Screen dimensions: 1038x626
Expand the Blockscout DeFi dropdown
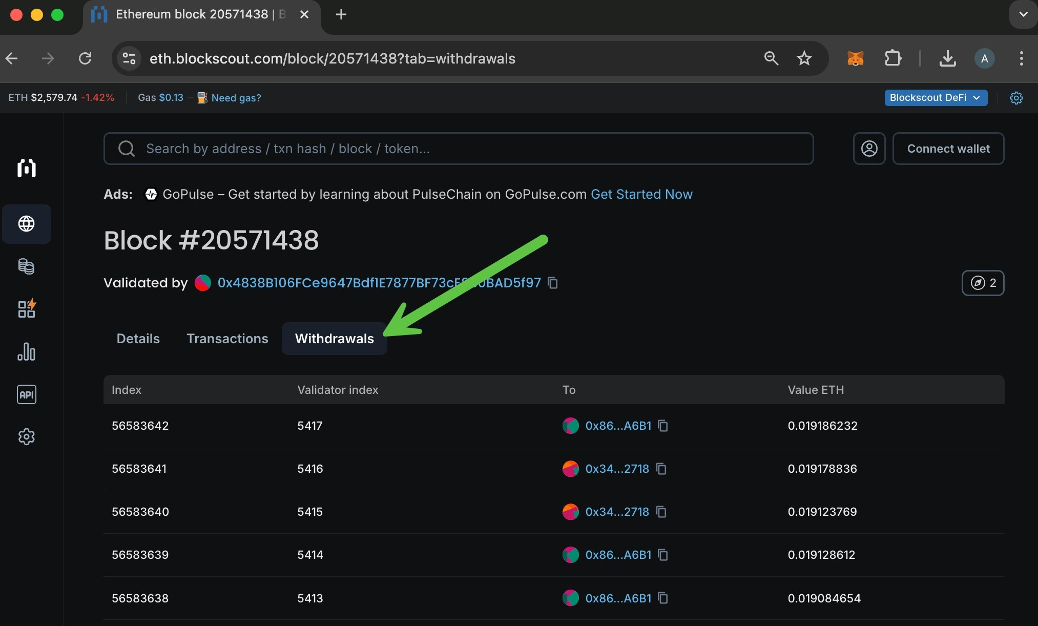point(936,98)
